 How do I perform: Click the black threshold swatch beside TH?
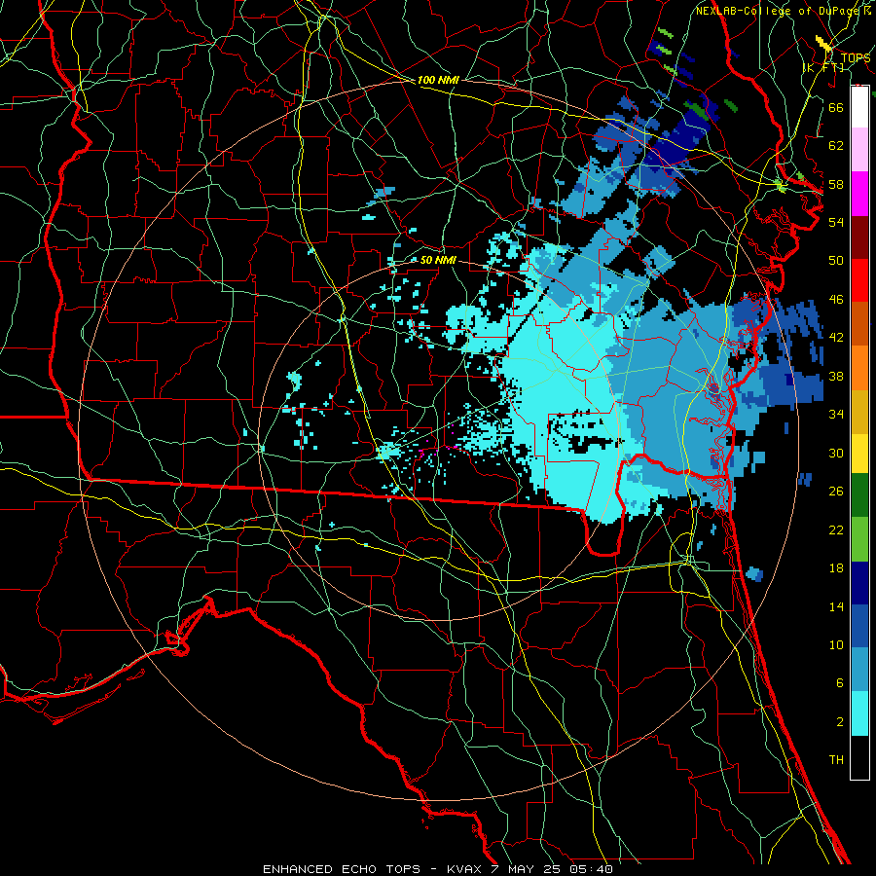click(859, 757)
